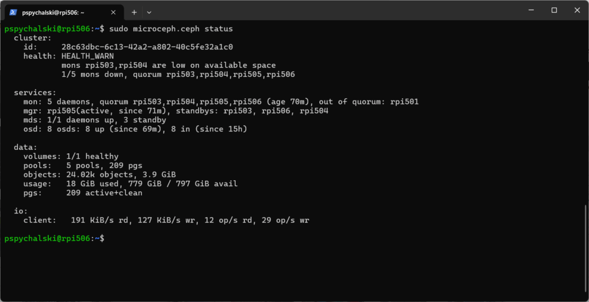The image size is (589, 302).
Task: Expand the new tab profile dropdown chevron
Action: (x=149, y=13)
